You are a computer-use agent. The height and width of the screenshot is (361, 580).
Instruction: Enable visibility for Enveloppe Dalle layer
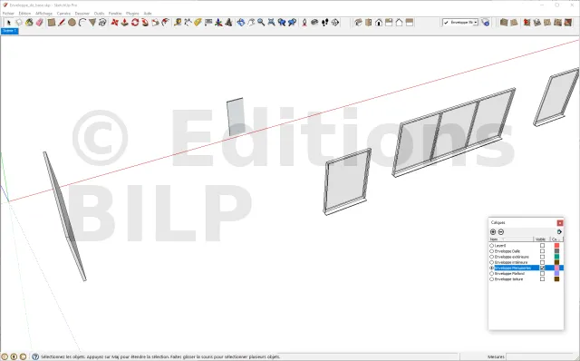pyautogui.click(x=542, y=251)
